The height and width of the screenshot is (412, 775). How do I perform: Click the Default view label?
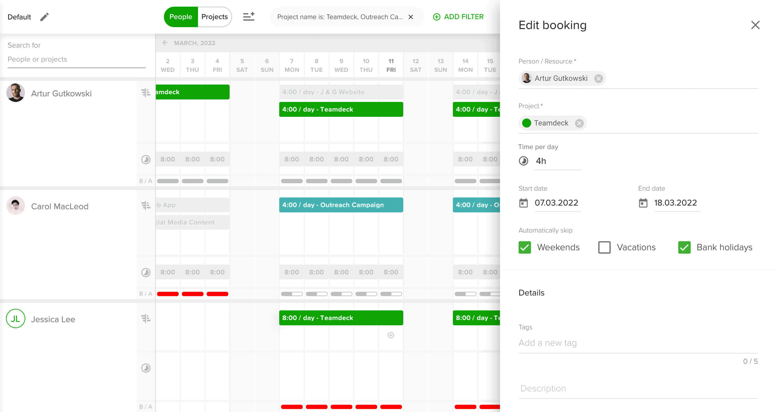[x=19, y=17]
